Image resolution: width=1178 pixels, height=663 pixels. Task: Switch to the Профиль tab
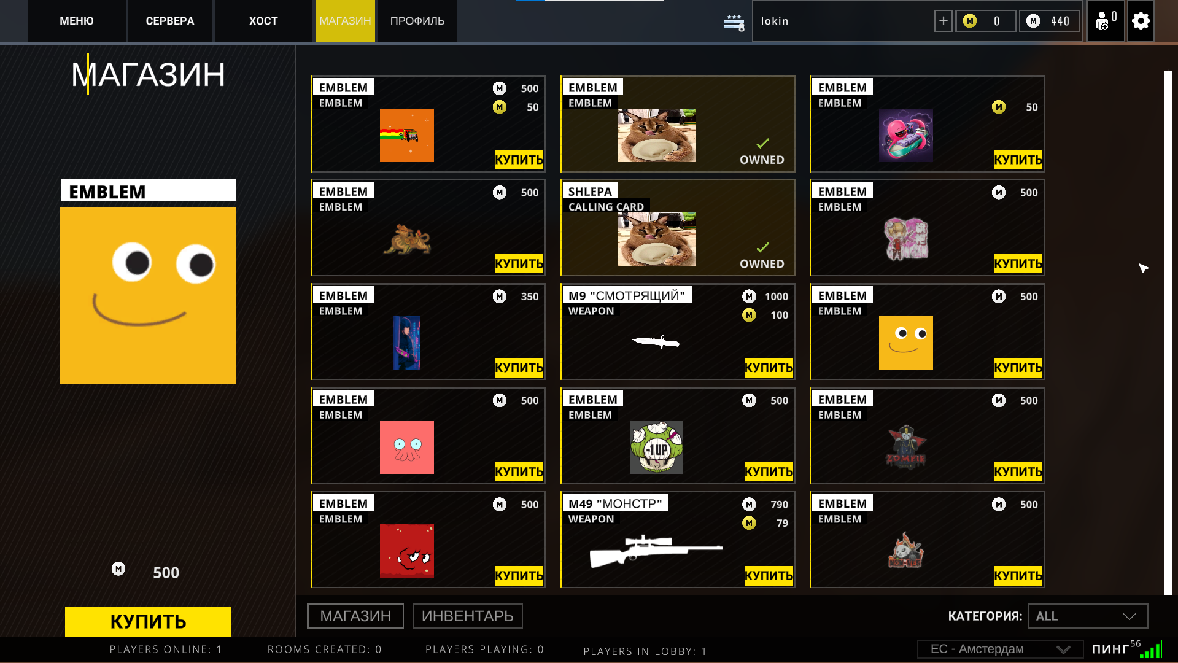pyautogui.click(x=417, y=21)
